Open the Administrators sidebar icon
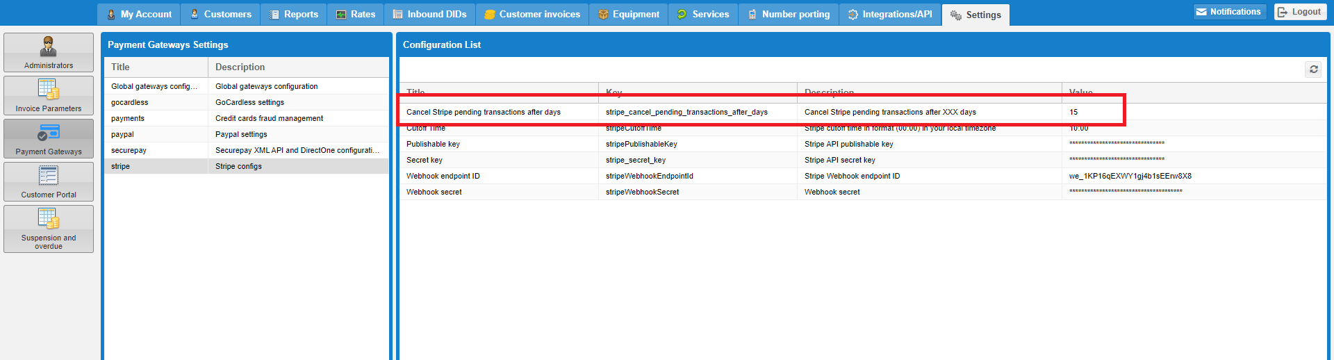The height and width of the screenshot is (360, 1334). pyautogui.click(x=49, y=52)
